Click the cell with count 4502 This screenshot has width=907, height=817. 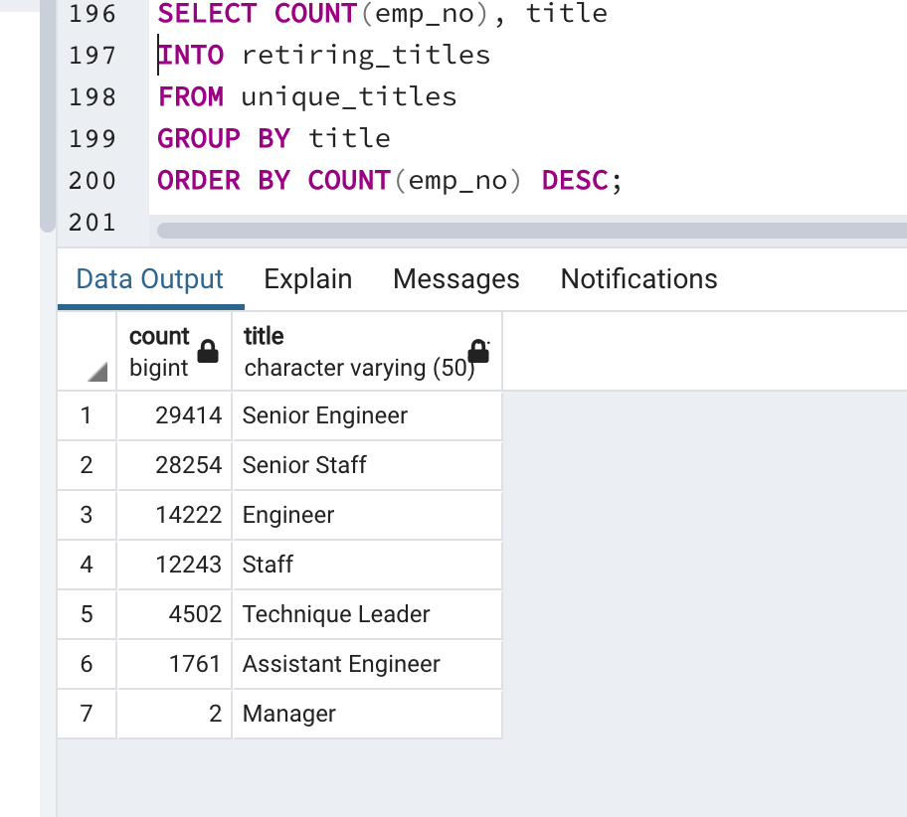click(x=174, y=614)
